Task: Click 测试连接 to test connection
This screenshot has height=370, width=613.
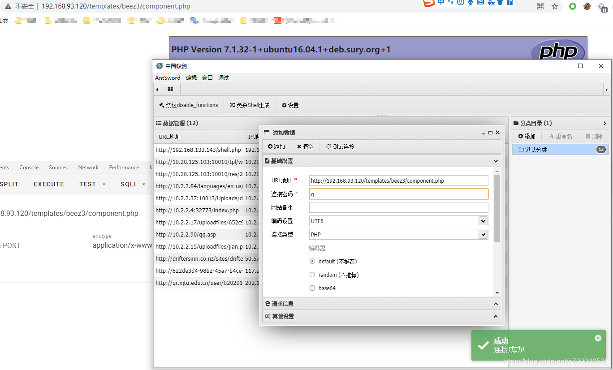Action: [340, 146]
